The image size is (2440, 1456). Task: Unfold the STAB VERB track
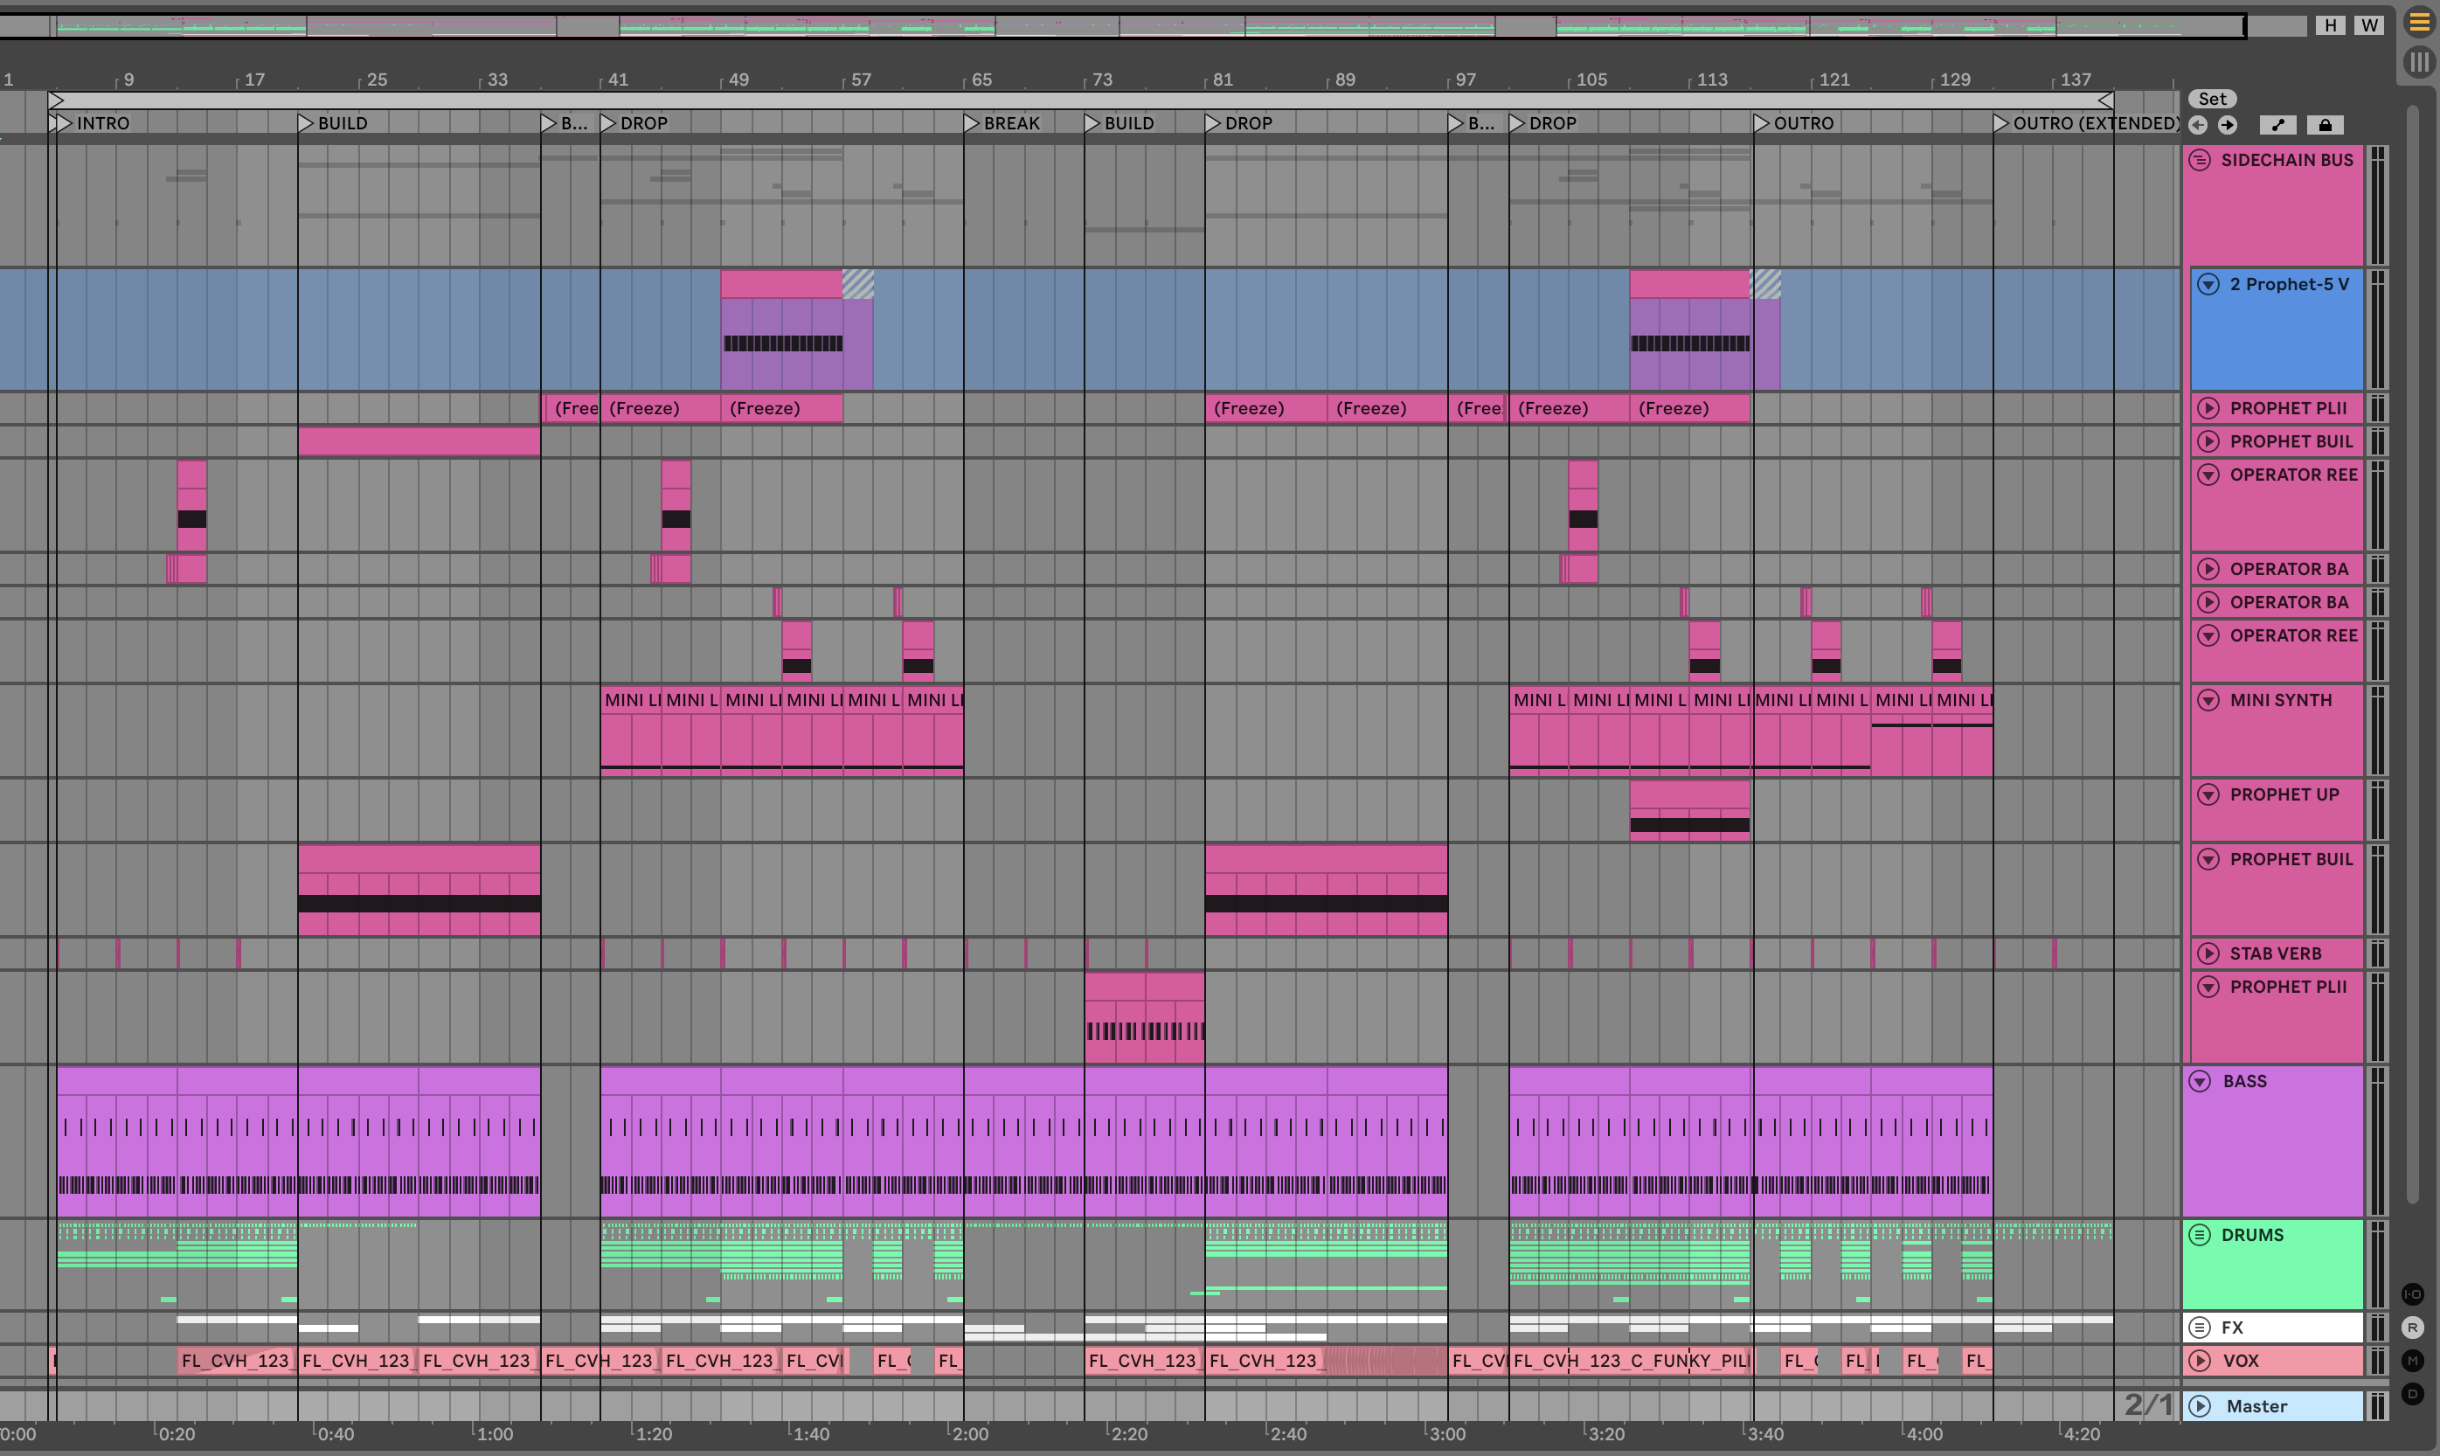[2208, 953]
